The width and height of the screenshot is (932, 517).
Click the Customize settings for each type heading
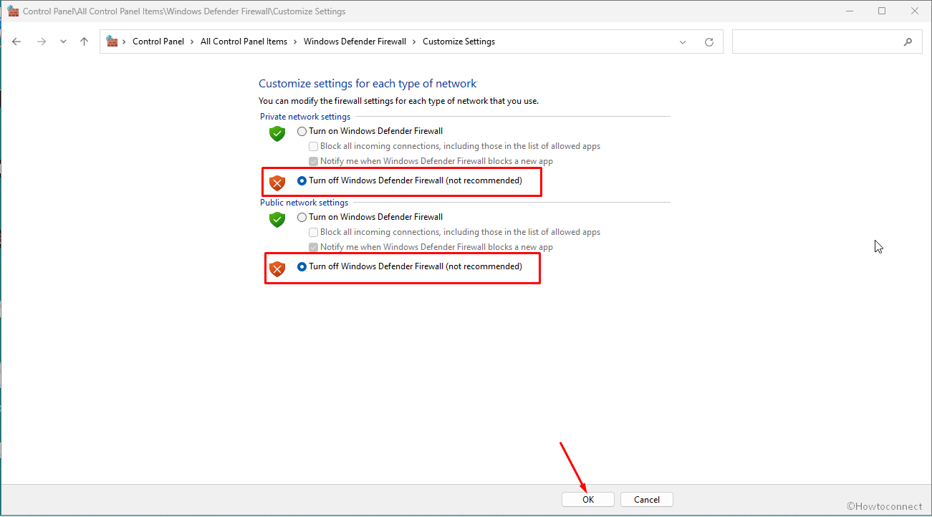click(x=367, y=83)
